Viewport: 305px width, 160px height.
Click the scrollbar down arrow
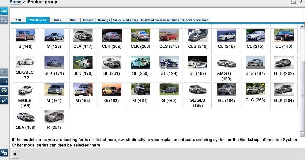pyautogui.click(x=302, y=134)
